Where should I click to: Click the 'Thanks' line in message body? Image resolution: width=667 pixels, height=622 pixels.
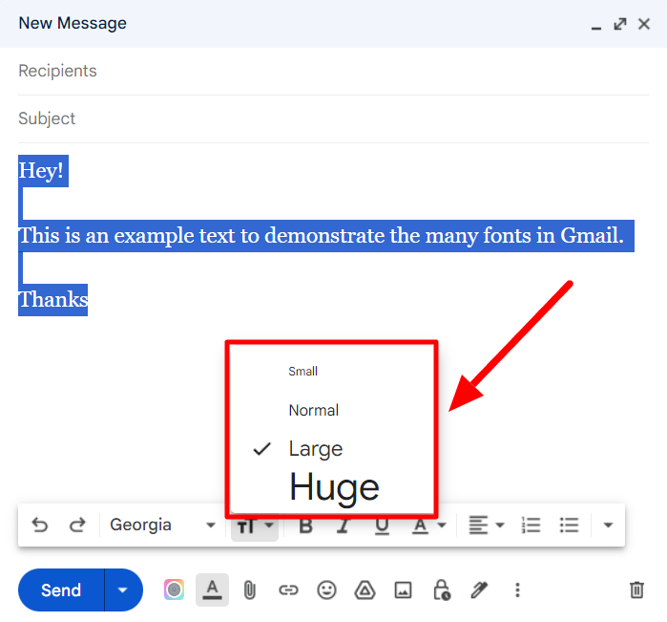coord(52,300)
